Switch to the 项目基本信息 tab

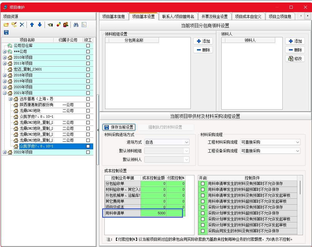113,17
